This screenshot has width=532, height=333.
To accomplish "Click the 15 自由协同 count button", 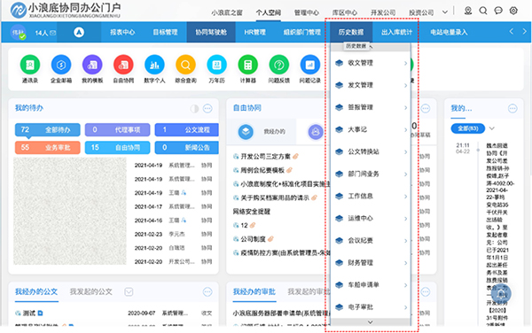I will click(x=117, y=147).
